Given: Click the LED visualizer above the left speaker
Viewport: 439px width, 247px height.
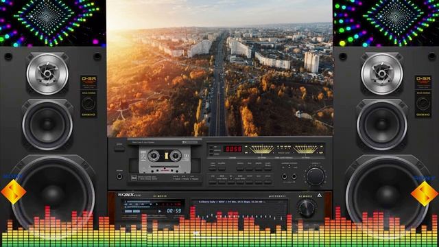Looking at the screenshot, I should (x=53, y=23).
